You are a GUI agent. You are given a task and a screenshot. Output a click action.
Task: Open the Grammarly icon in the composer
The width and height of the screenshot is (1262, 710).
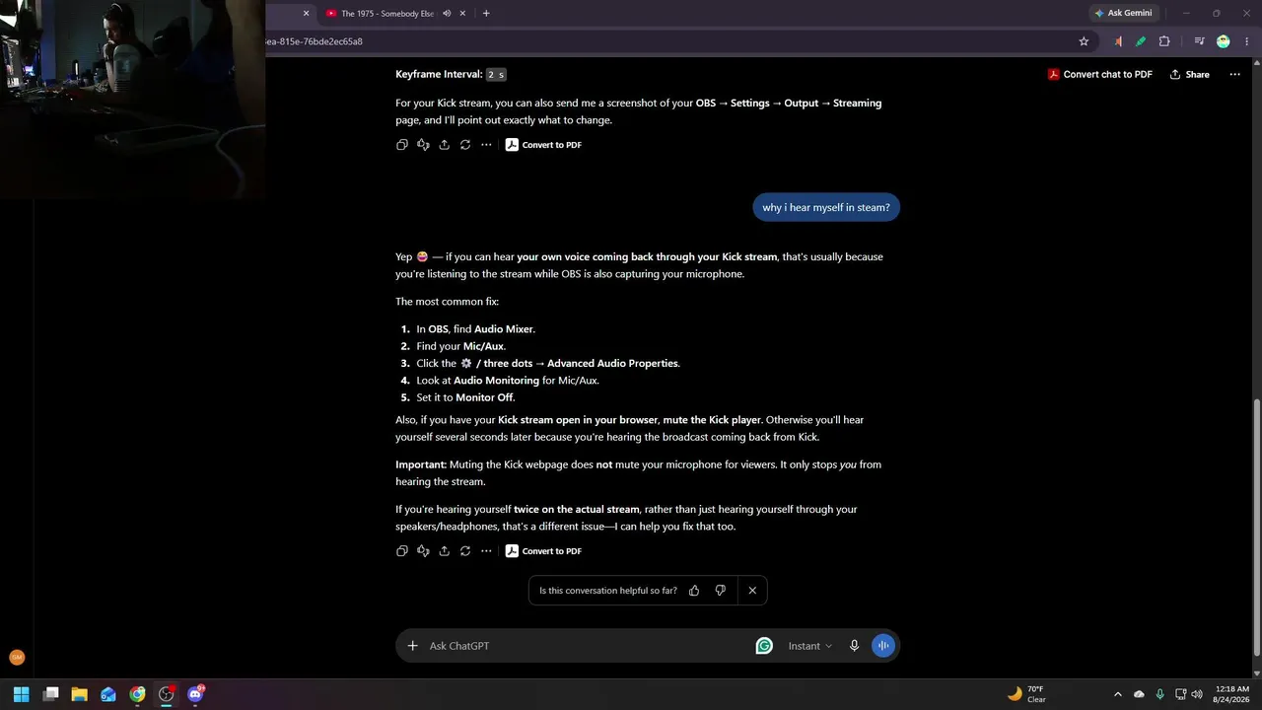point(764,646)
